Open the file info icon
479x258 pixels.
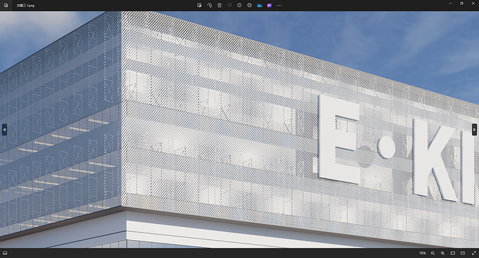coord(239,5)
